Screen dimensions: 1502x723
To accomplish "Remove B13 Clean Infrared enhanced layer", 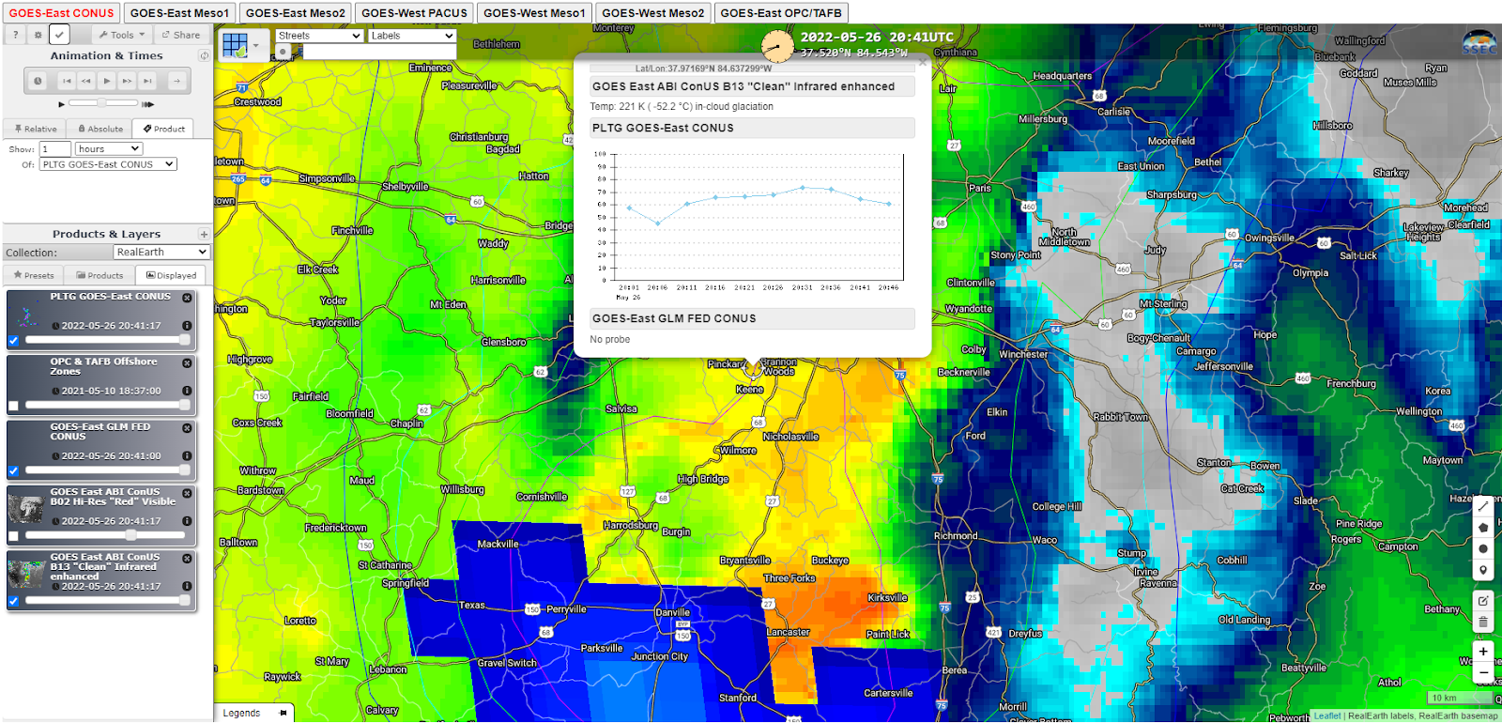I will [187, 558].
